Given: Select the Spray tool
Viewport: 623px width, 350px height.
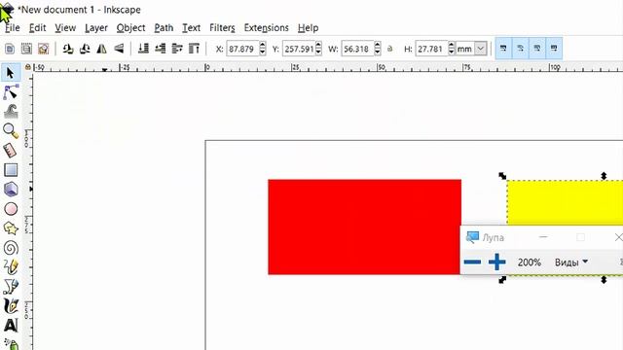Looking at the screenshot, I should [11, 343].
